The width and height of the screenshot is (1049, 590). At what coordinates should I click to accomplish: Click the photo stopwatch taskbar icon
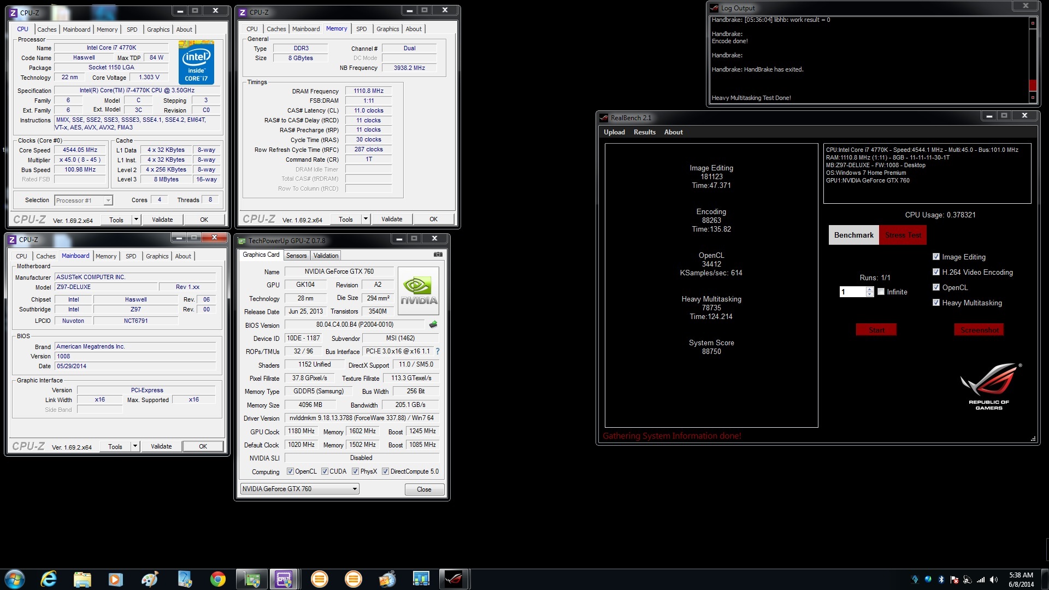coord(387,579)
